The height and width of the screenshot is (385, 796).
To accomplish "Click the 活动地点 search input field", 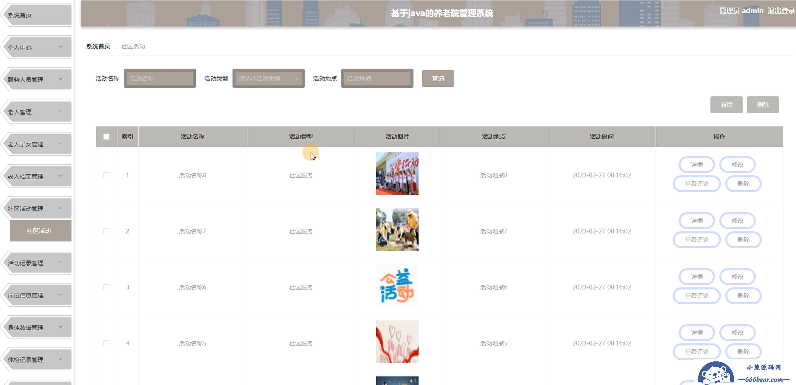I will 377,78.
